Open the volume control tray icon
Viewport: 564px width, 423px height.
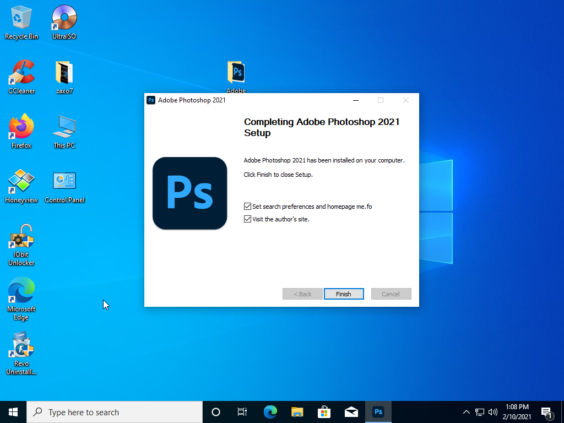(x=493, y=412)
